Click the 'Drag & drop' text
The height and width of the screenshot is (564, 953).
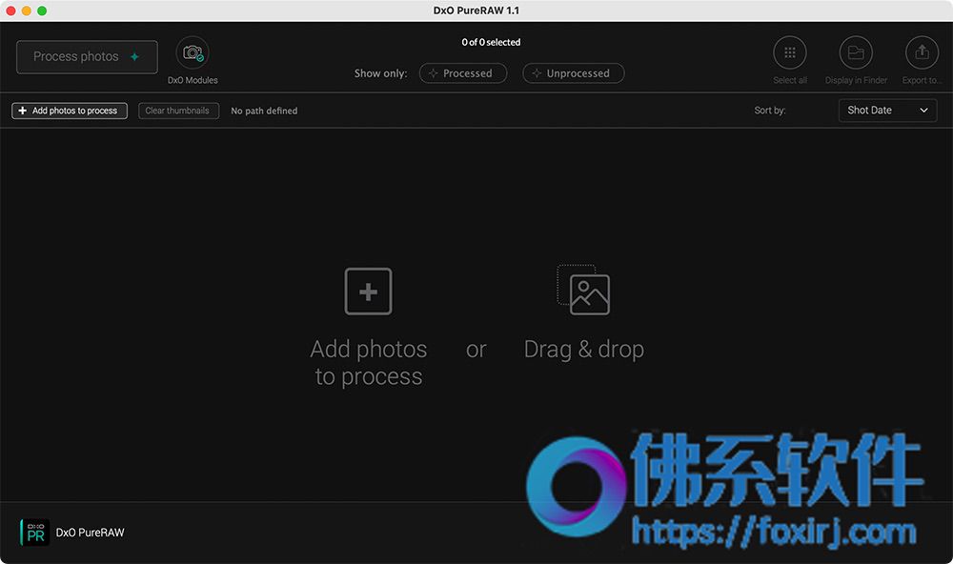(584, 350)
